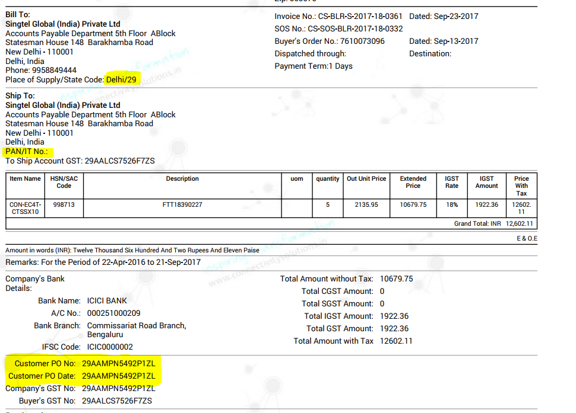This screenshot has width=576, height=413.
Task: Select item name cell CON-EC4T-CTSSX10
Action: (x=25, y=208)
